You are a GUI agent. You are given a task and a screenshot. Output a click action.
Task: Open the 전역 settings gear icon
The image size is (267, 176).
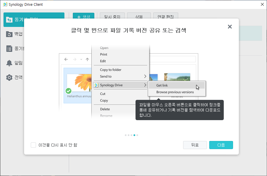click(9, 78)
